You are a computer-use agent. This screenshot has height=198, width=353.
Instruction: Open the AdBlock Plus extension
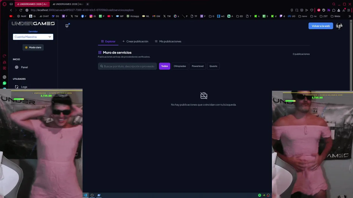[319, 10]
